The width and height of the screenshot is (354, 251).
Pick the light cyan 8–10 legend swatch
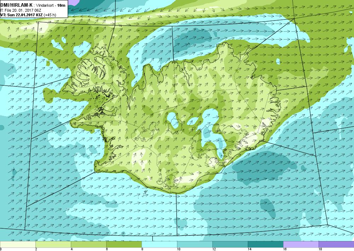159,244
